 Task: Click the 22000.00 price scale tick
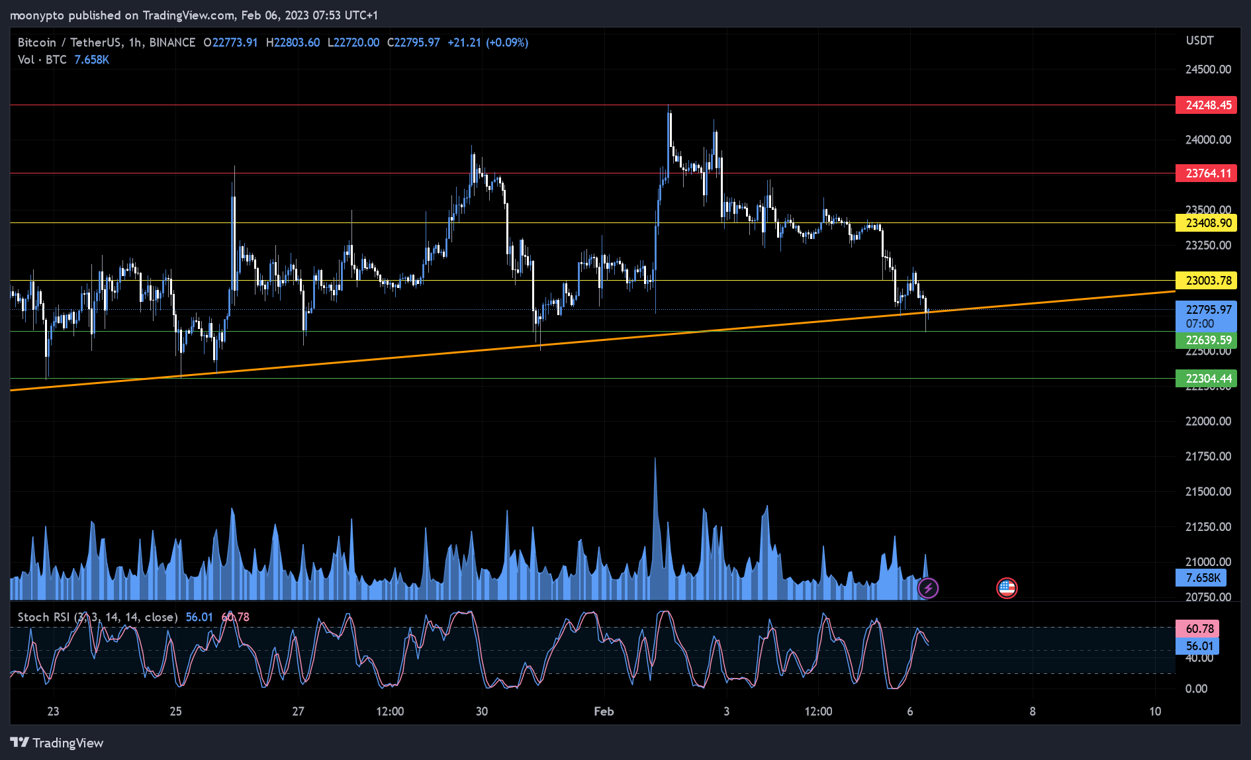click(1208, 421)
